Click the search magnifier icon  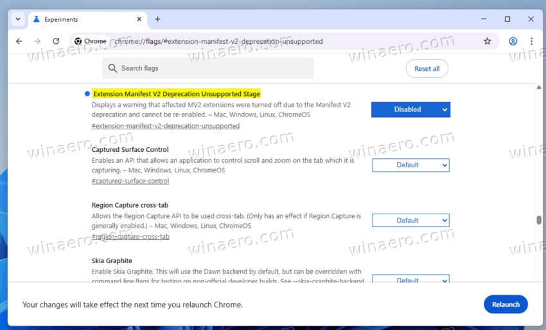tap(112, 68)
